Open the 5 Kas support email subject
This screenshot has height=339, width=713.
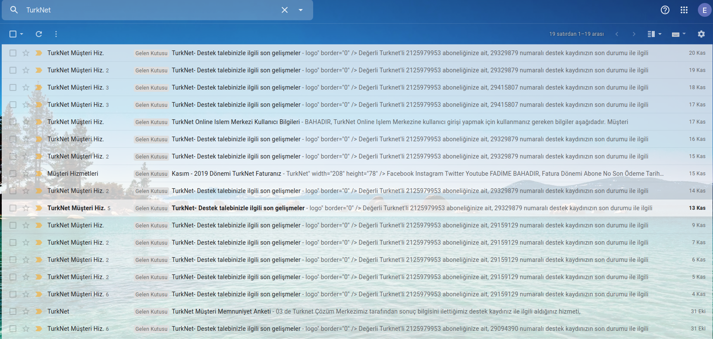coord(236,277)
